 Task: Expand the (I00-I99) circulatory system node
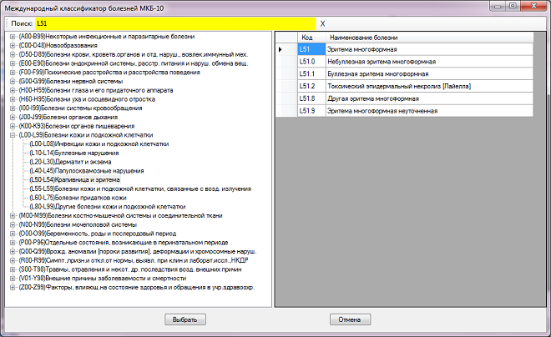pyautogui.click(x=13, y=108)
